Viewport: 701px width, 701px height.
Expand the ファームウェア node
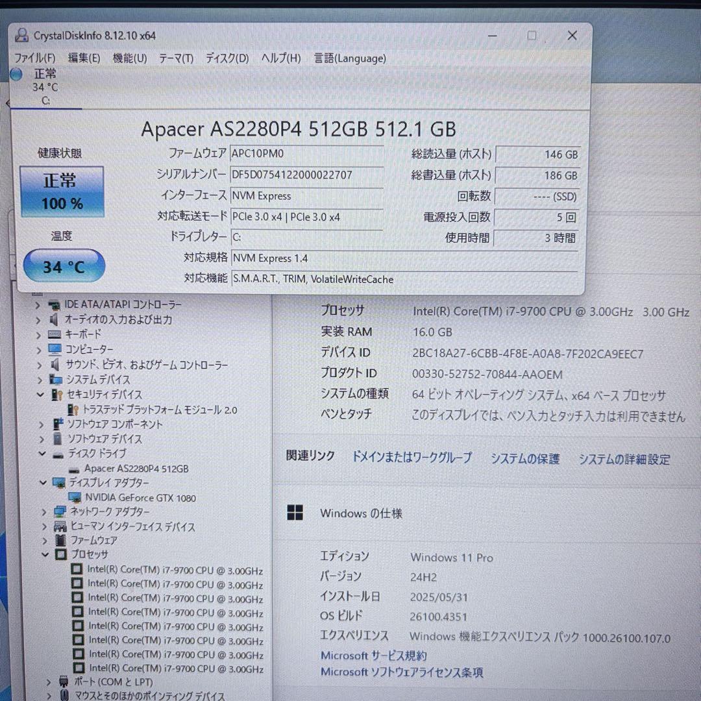(45, 541)
